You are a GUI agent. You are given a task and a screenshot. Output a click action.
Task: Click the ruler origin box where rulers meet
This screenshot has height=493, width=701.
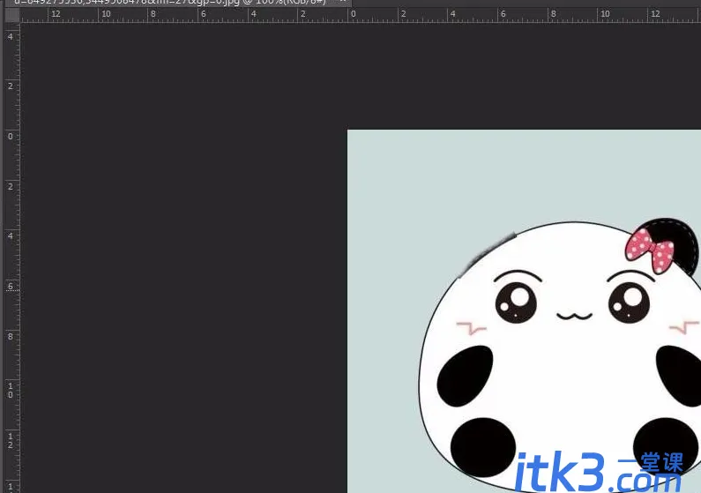pos(12,16)
